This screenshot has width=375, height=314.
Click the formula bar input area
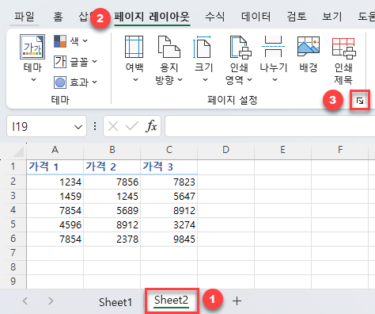[270, 126]
